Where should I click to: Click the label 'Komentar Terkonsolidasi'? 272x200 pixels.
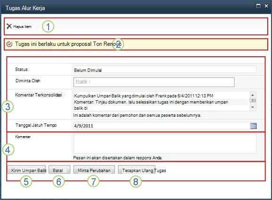pyautogui.click(x=39, y=95)
